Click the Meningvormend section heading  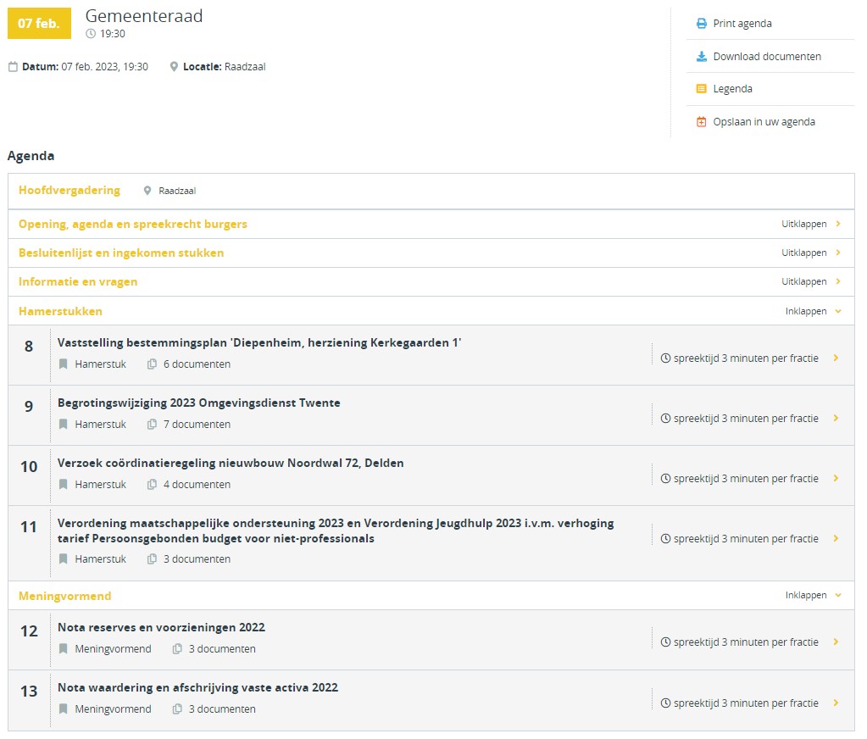(64, 596)
